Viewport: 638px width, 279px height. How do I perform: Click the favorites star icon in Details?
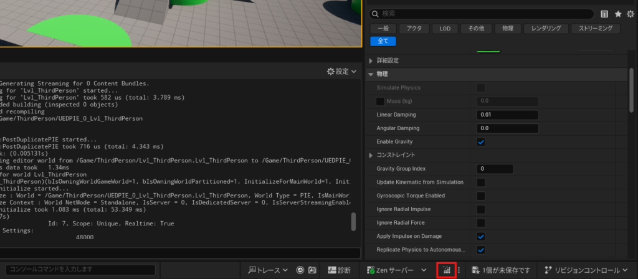point(617,14)
